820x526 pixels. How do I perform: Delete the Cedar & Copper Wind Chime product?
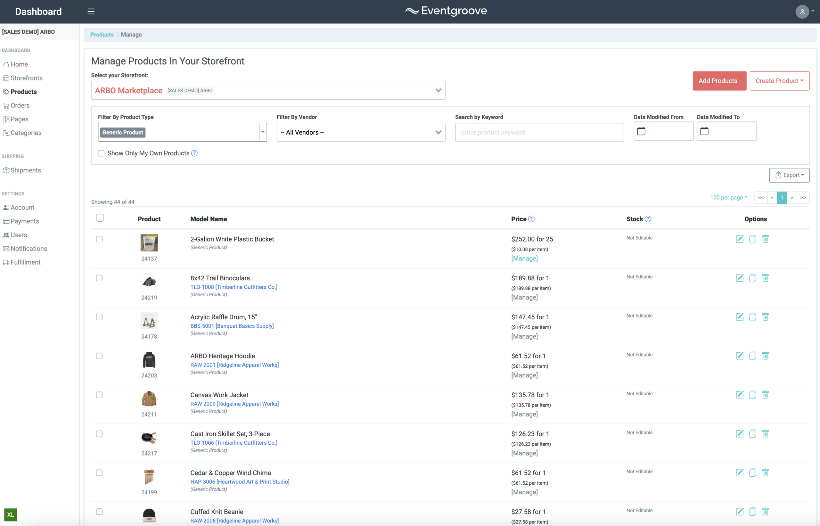765,473
